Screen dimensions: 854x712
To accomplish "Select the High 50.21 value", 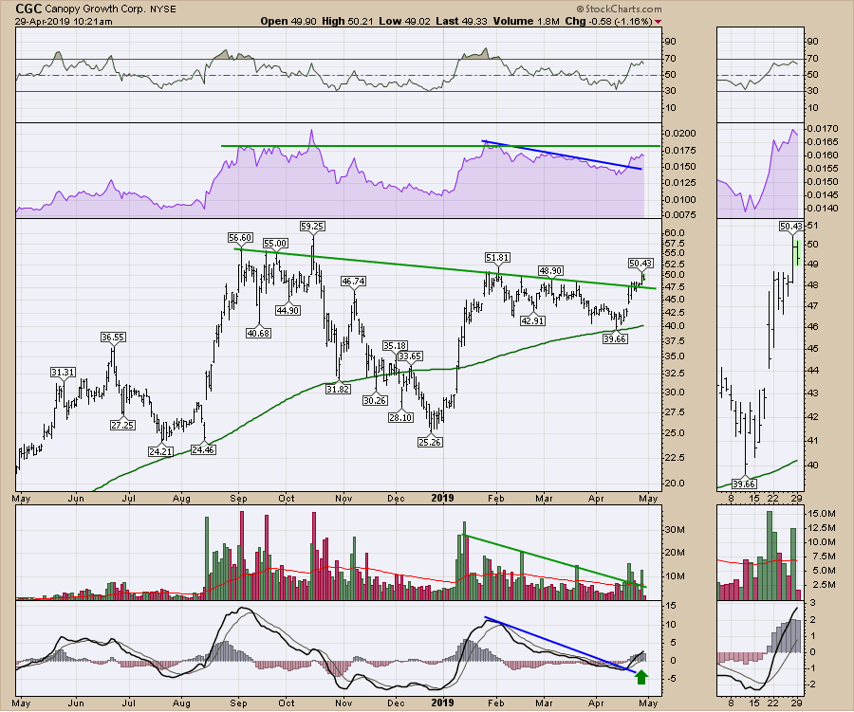I will coord(347,21).
